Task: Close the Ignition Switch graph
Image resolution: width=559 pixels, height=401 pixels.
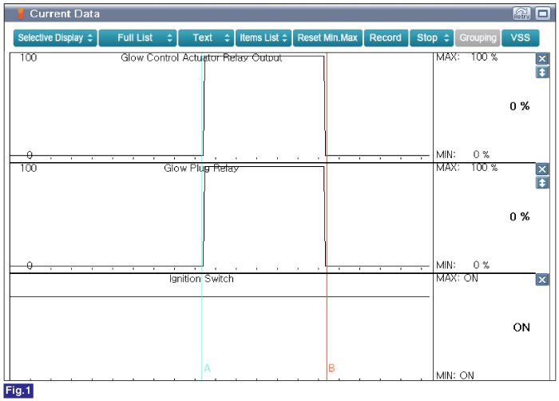Action: [542, 280]
